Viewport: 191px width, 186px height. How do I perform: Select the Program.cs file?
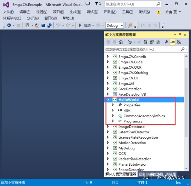[133, 121]
